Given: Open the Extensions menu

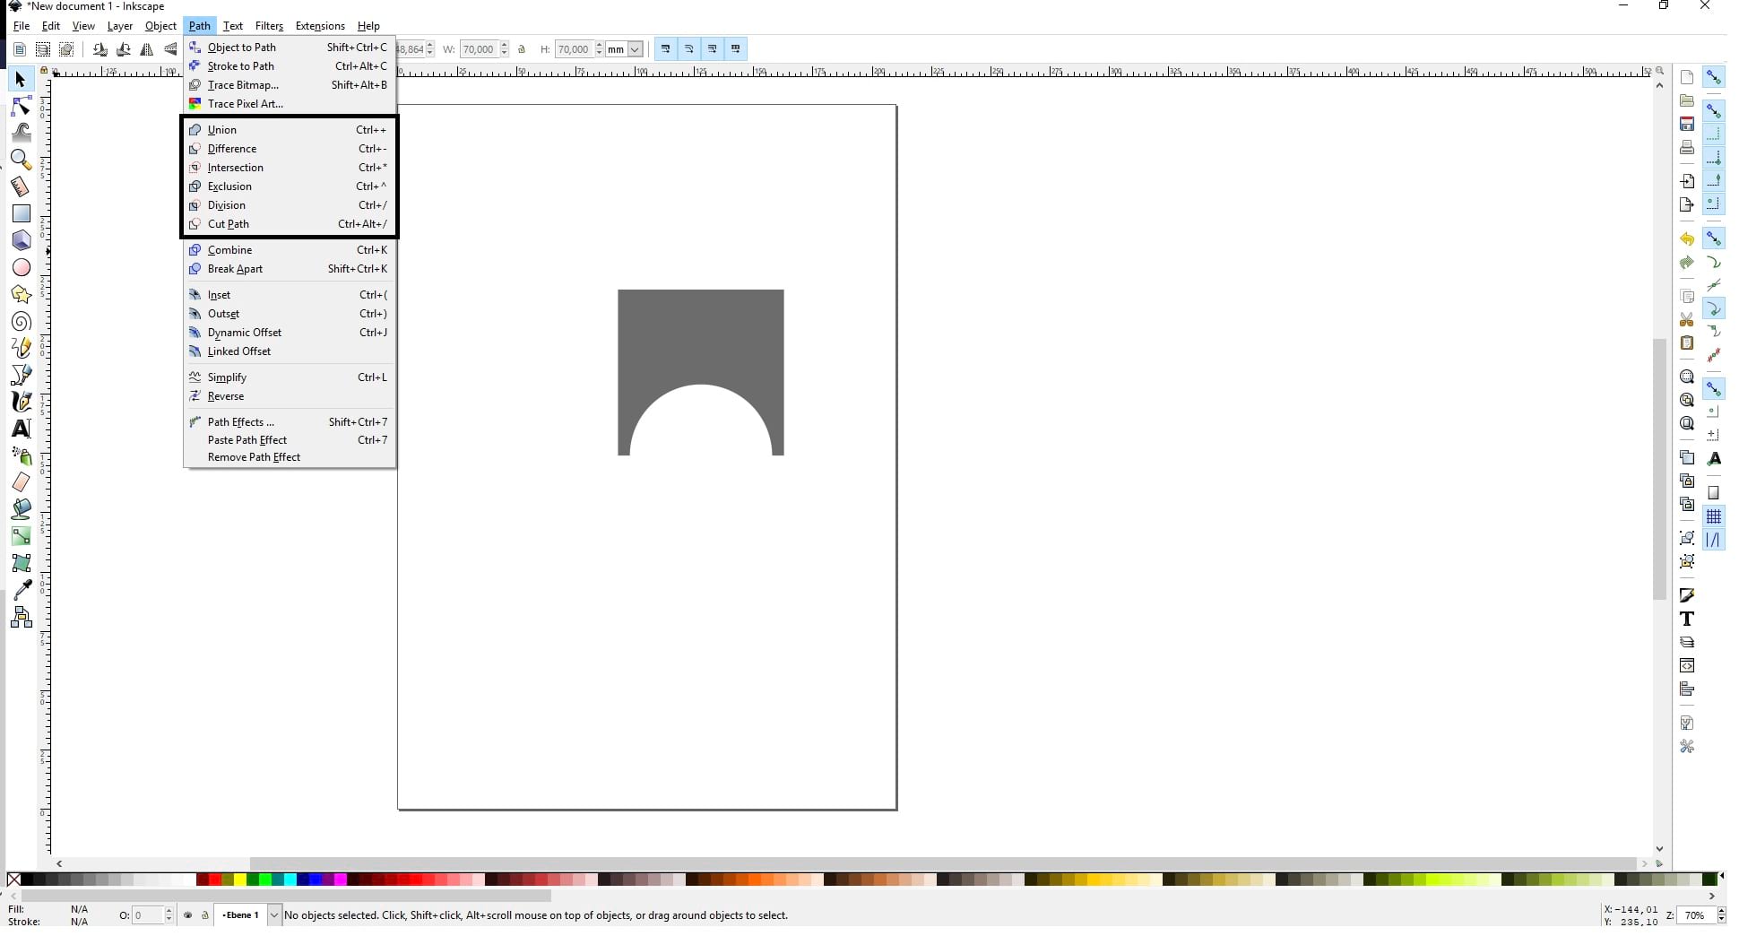Looking at the screenshot, I should point(320,26).
